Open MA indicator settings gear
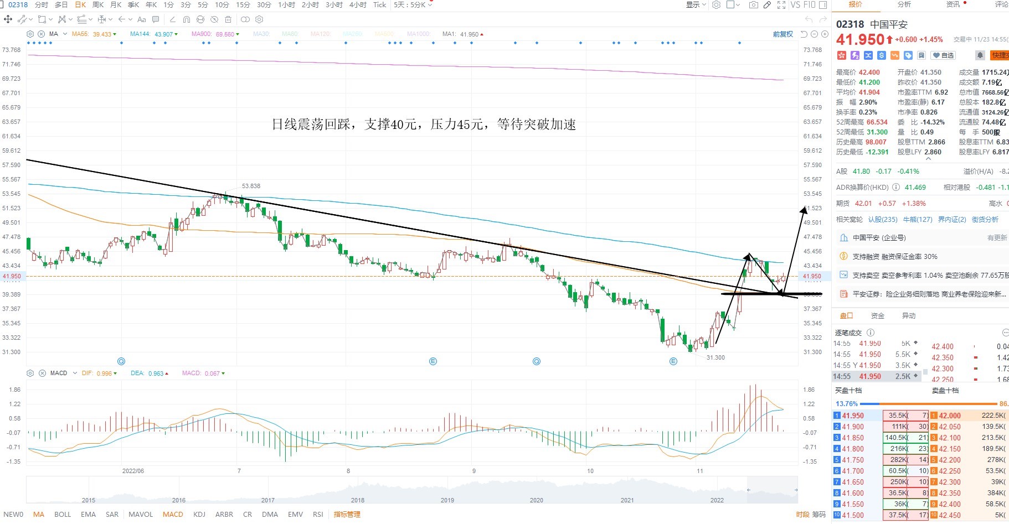1009x524 pixels. pos(30,34)
